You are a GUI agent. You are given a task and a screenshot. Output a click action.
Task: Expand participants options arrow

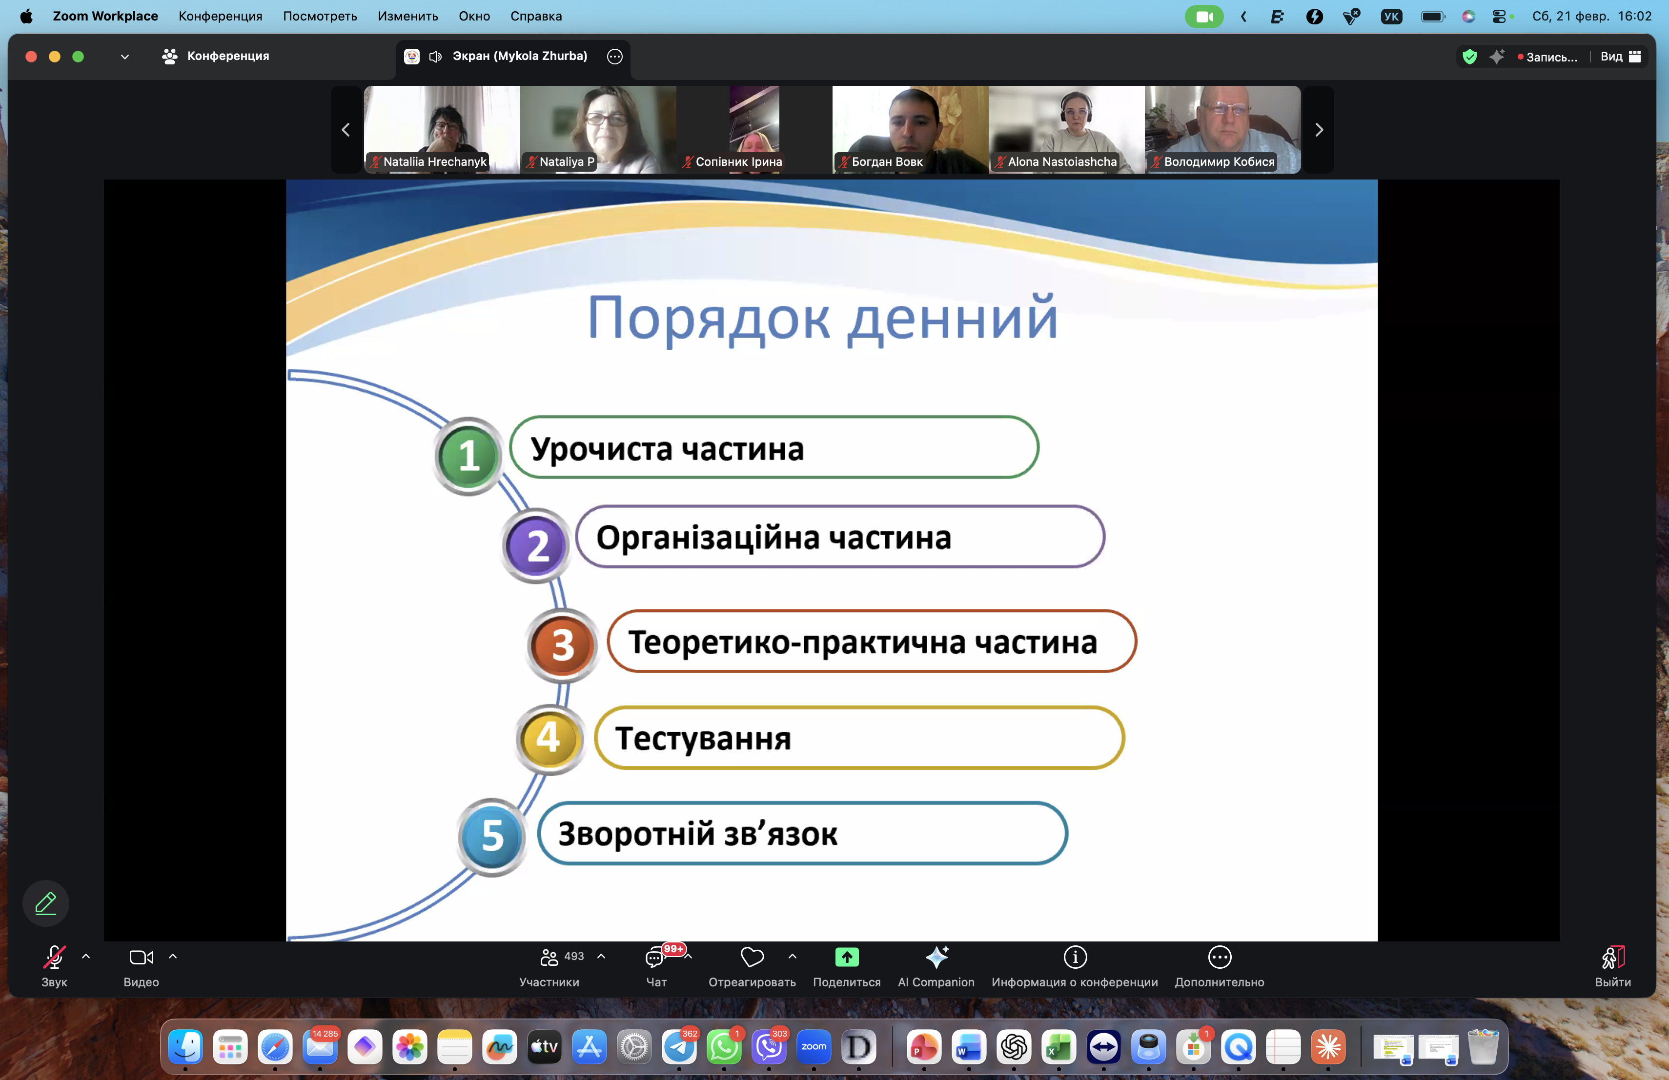click(601, 957)
